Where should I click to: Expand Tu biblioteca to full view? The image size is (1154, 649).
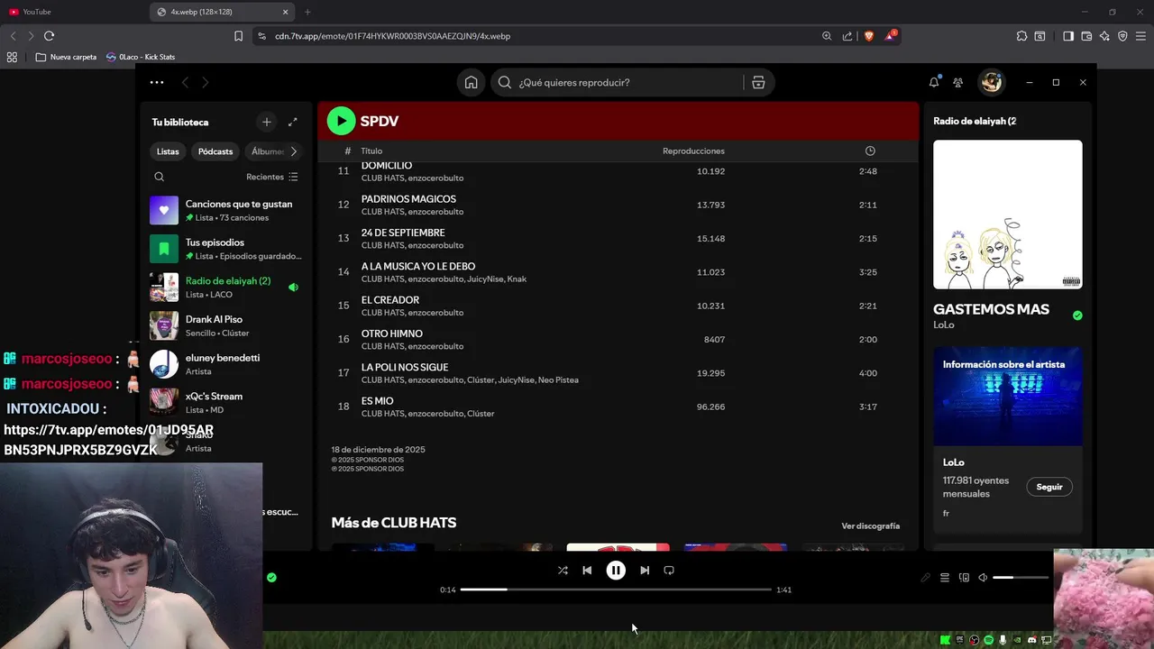[x=292, y=122]
